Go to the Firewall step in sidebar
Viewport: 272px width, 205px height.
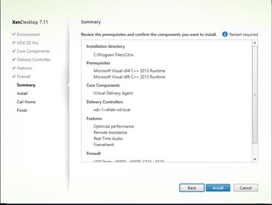click(x=24, y=76)
